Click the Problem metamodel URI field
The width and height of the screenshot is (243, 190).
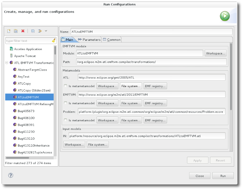point(152,112)
